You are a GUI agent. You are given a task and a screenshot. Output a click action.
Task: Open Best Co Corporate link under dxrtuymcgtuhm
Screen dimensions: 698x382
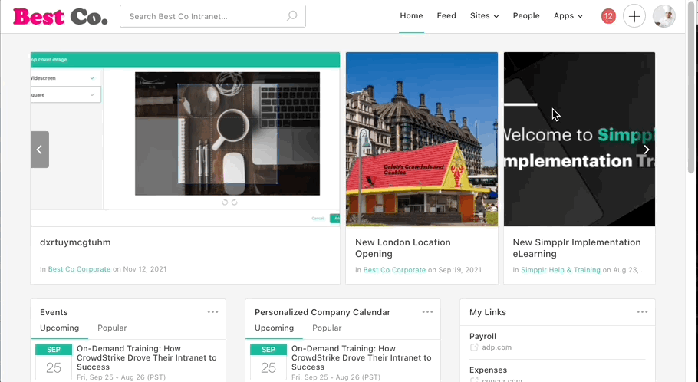tap(79, 269)
